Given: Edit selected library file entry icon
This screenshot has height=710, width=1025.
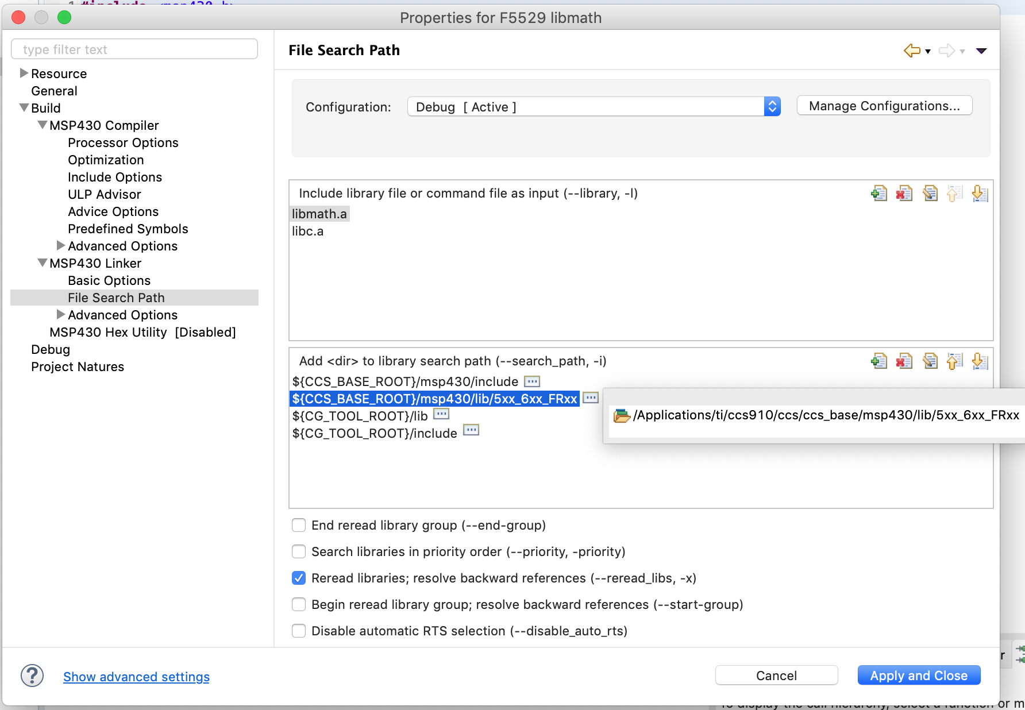Looking at the screenshot, I should point(930,194).
